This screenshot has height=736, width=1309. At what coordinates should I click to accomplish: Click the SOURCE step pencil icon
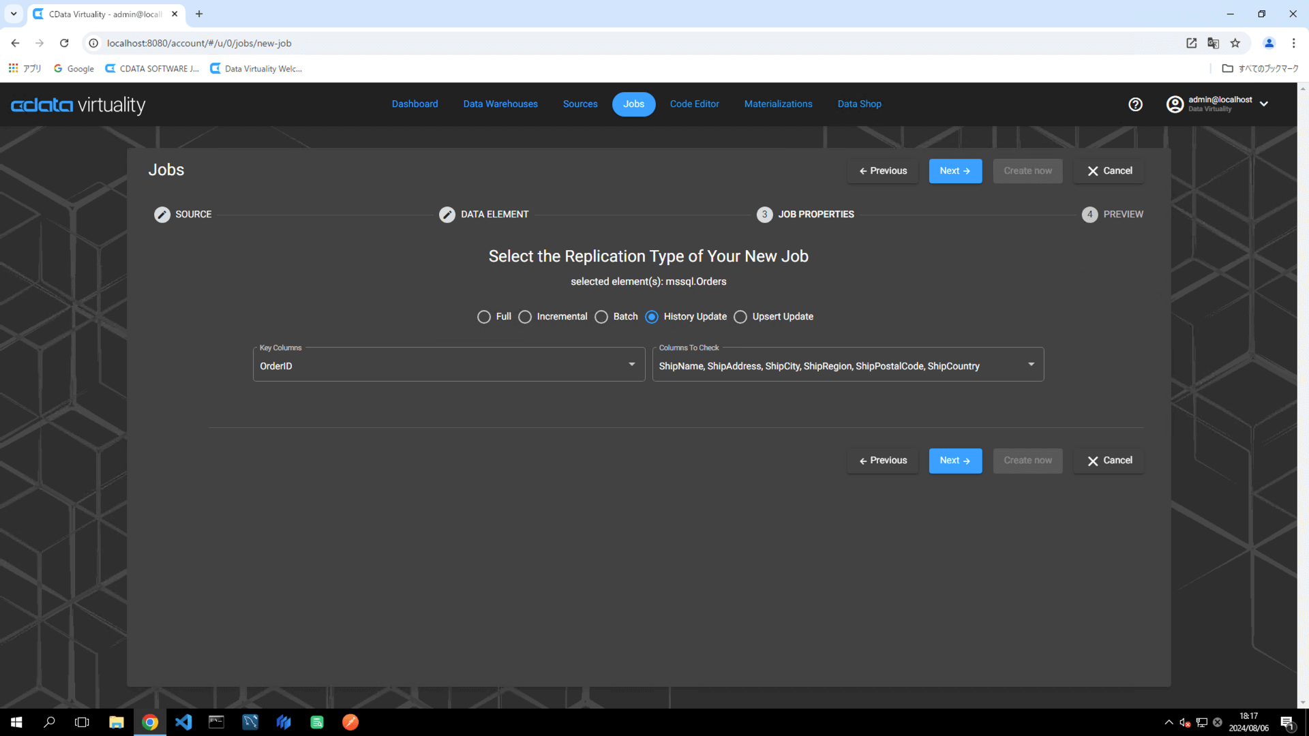click(x=162, y=215)
